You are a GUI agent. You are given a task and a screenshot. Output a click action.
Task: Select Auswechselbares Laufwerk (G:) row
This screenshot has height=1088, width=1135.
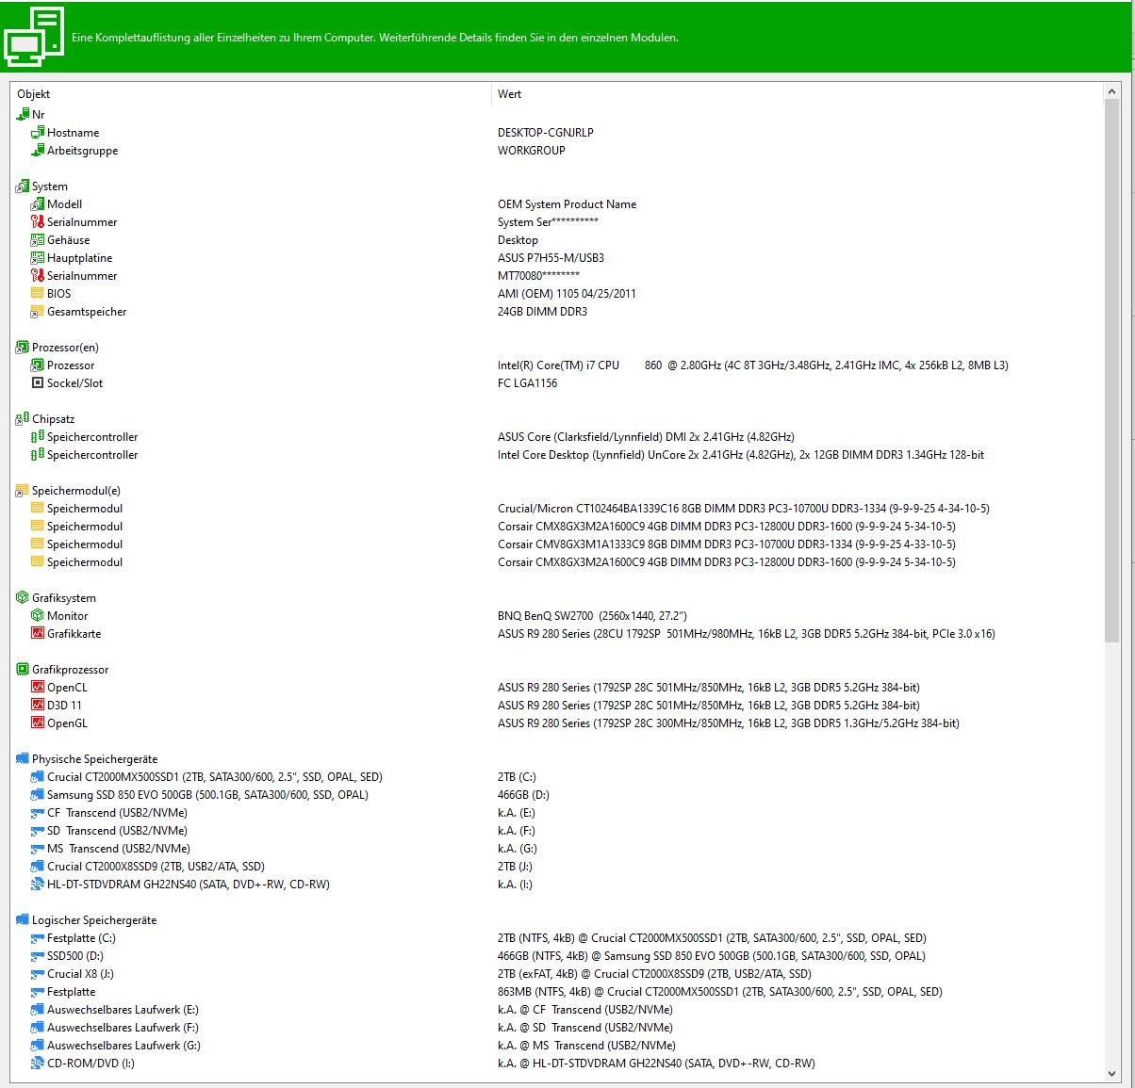pos(123,1046)
